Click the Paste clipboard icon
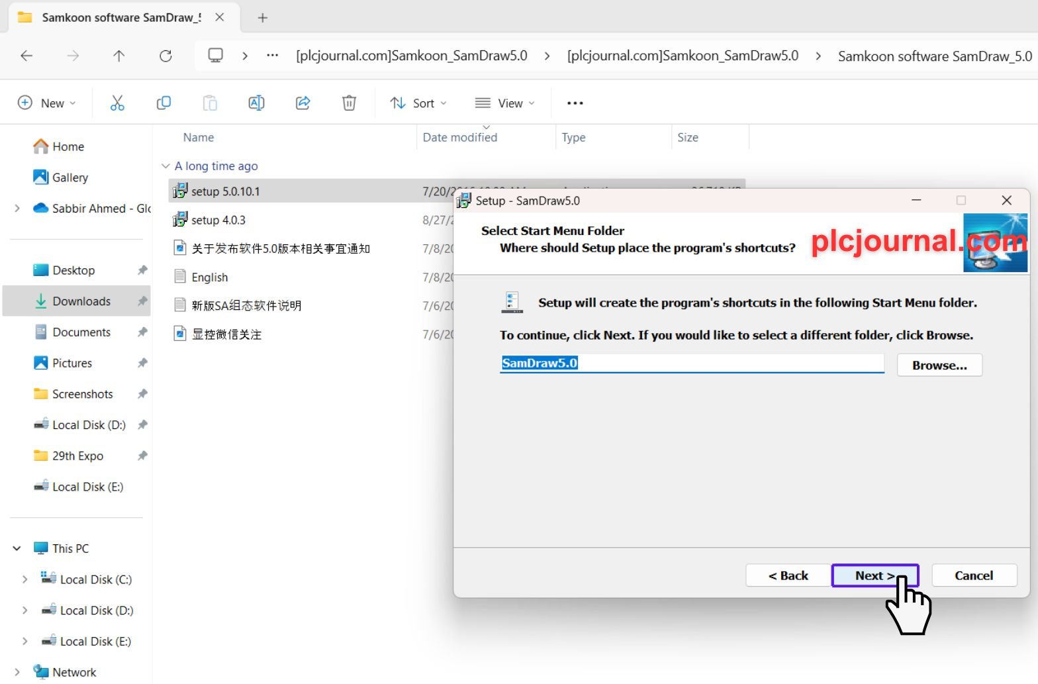The image size is (1038, 684). coord(210,103)
